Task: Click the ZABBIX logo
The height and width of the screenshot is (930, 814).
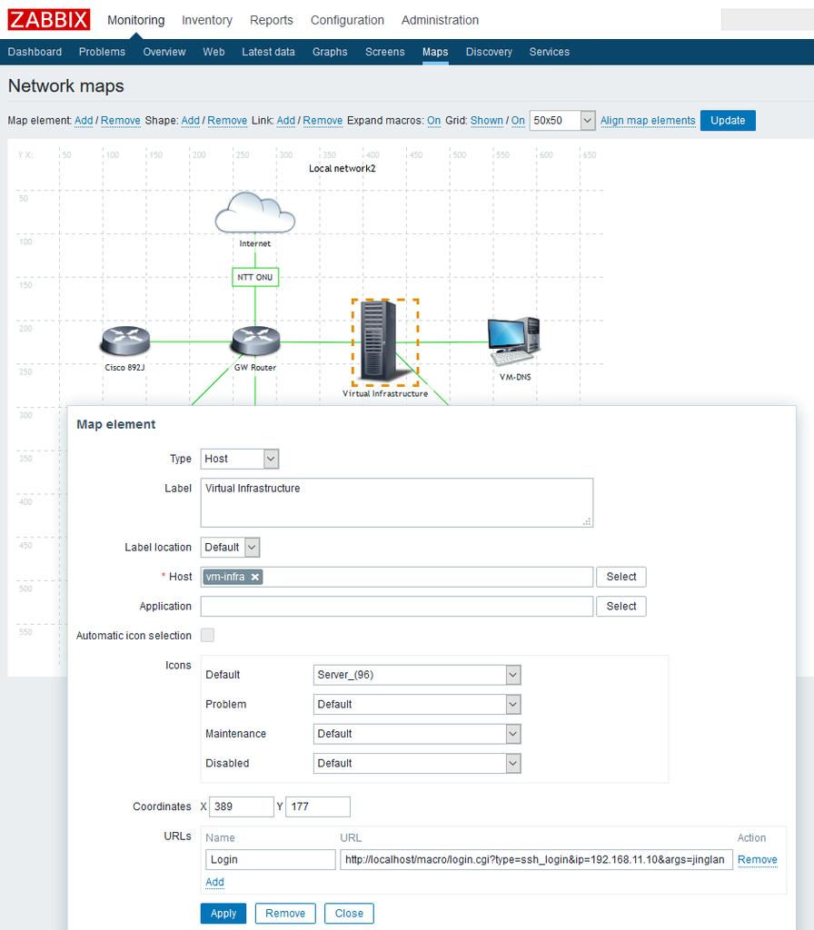Action: [49, 20]
